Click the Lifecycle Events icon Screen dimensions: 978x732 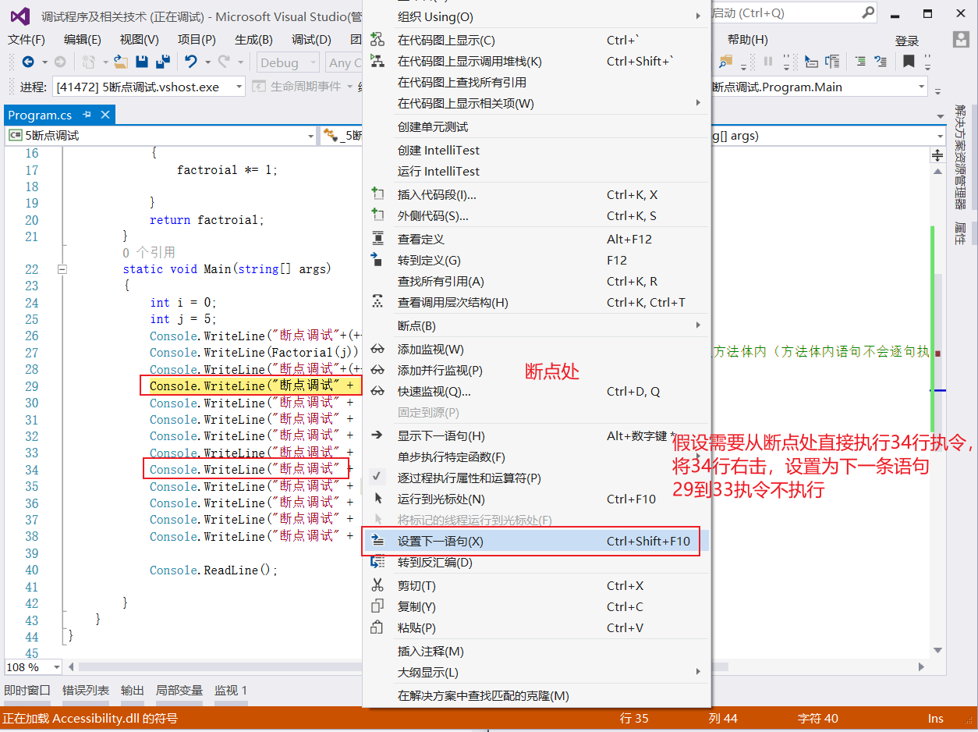pos(259,87)
